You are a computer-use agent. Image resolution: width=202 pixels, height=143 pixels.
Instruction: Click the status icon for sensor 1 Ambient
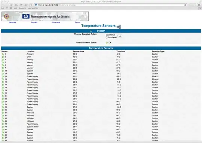tap(3, 54)
